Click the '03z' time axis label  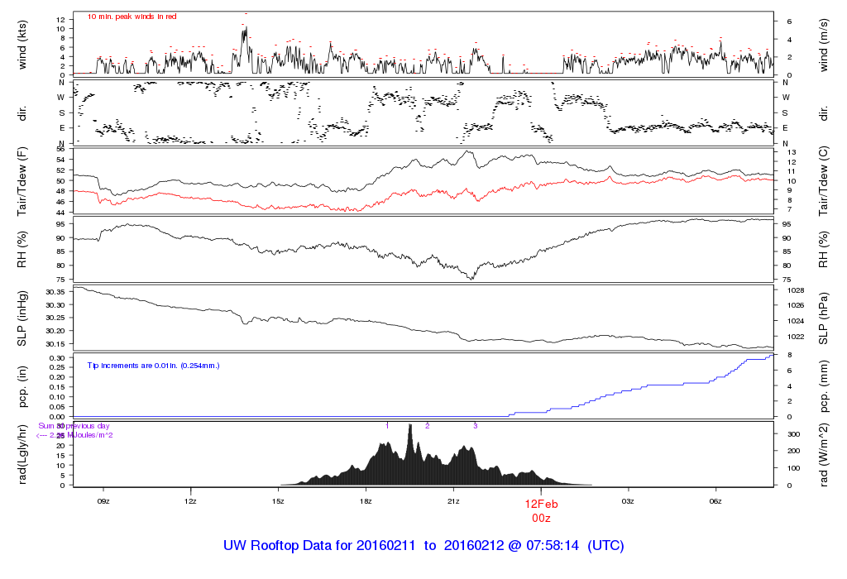[628, 501]
